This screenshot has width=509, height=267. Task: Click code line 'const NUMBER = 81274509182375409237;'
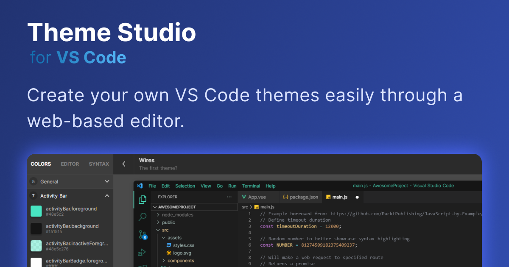309,245
